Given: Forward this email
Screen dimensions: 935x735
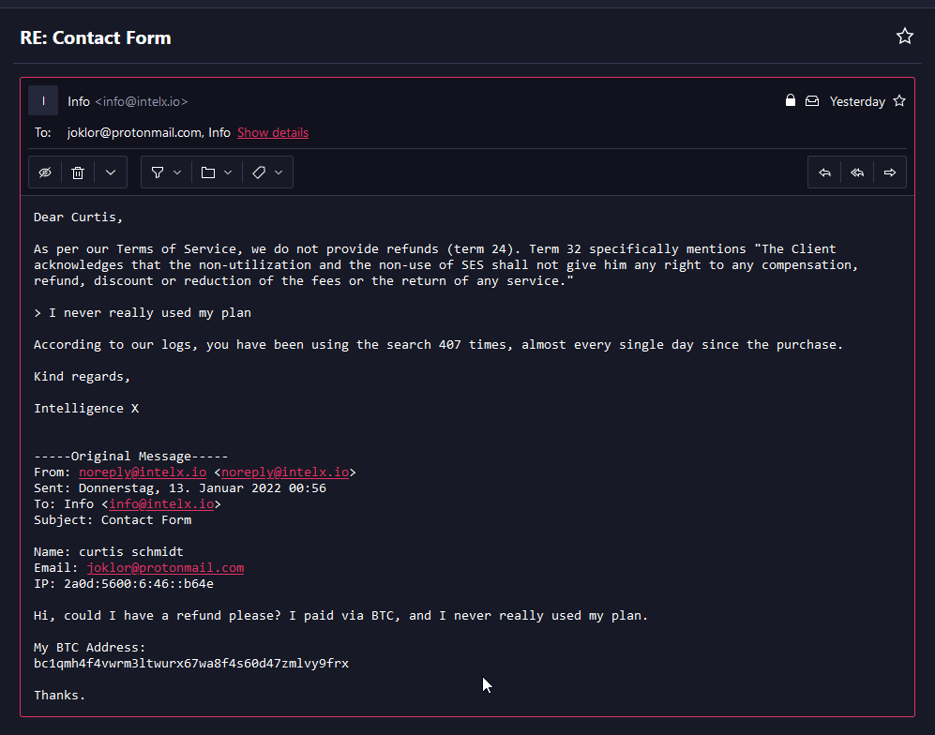Looking at the screenshot, I should click(890, 172).
